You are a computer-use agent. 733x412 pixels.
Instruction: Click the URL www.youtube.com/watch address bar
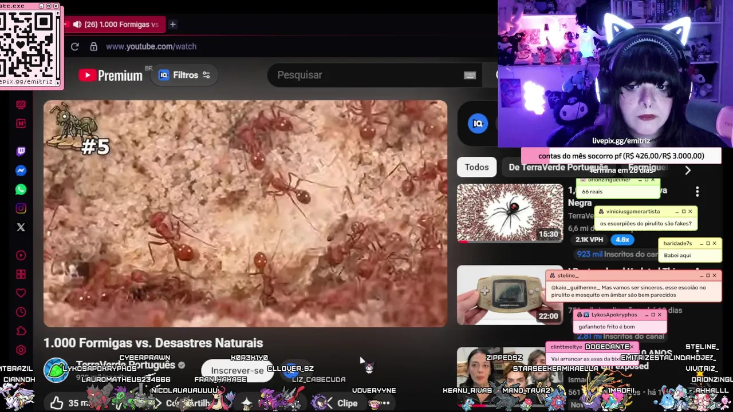pos(151,46)
